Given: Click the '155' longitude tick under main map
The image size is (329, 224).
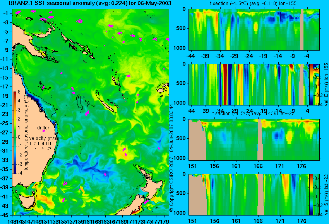Looking at the screenshot, I should [63, 221].
